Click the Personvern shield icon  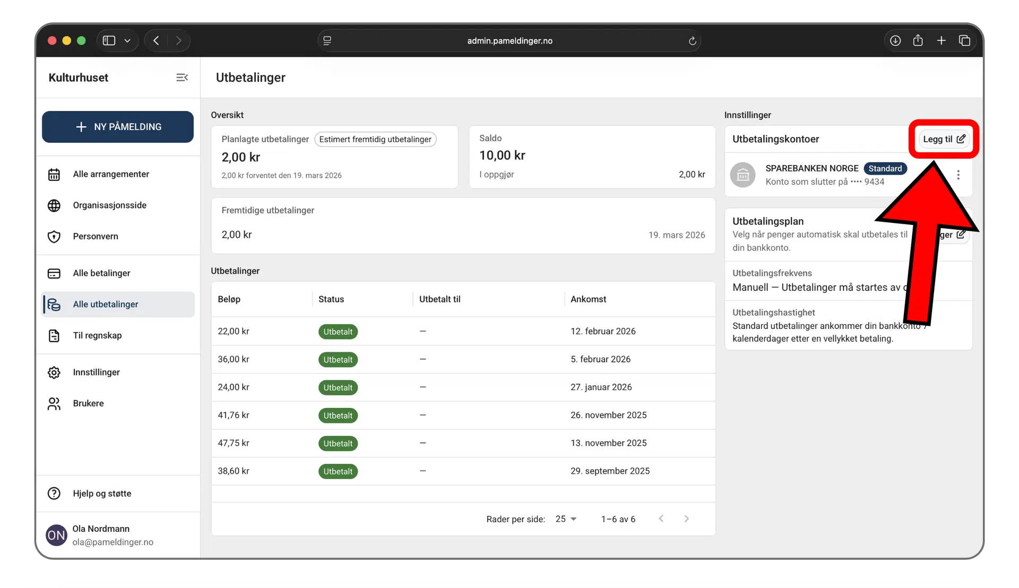54,237
